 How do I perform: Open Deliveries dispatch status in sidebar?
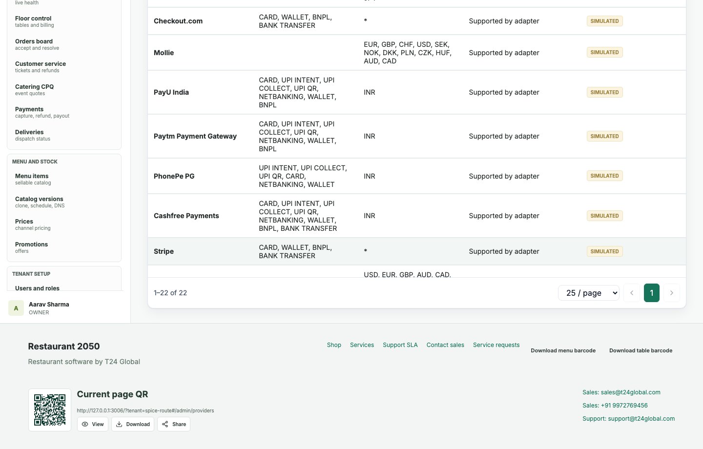point(64,135)
